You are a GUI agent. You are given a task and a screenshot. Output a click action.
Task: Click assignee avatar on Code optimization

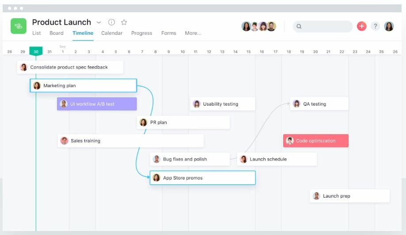[x=289, y=141]
